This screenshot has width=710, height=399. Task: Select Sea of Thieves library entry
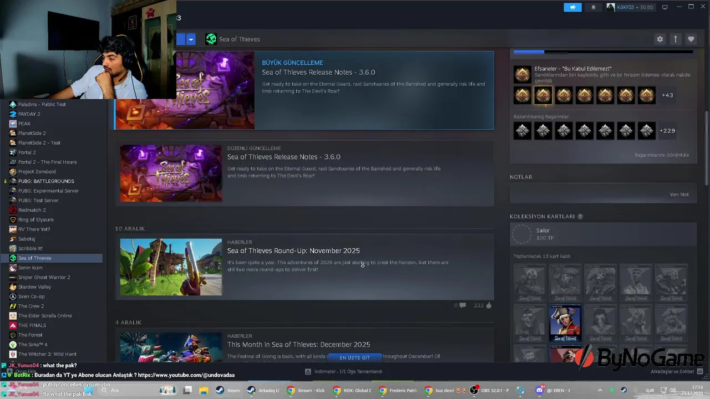tap(51, 258)
